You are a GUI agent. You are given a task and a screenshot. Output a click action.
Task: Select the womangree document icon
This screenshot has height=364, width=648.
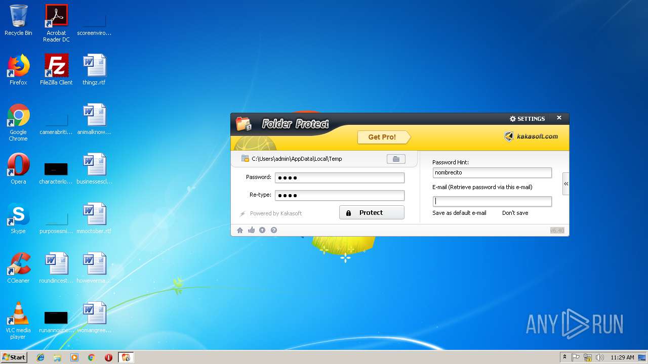pyautogui.click(x=94, y=317)
